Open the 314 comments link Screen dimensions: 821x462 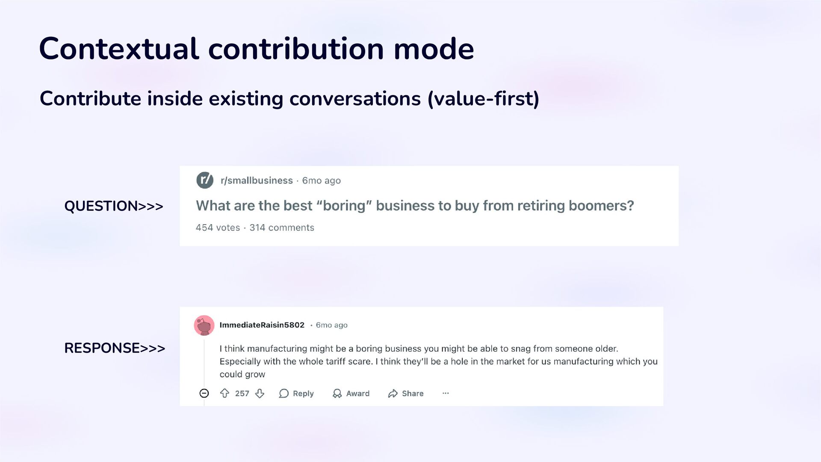[282, 228]
